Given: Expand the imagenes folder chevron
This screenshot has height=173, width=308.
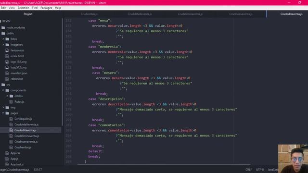Looking at the screenshot, I should [3, 45].
